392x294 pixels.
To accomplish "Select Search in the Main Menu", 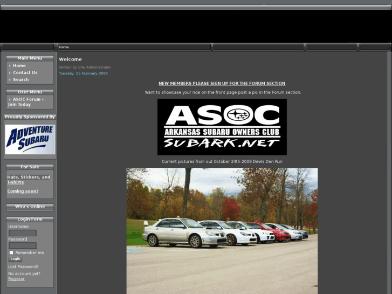I will coord(21,79).
